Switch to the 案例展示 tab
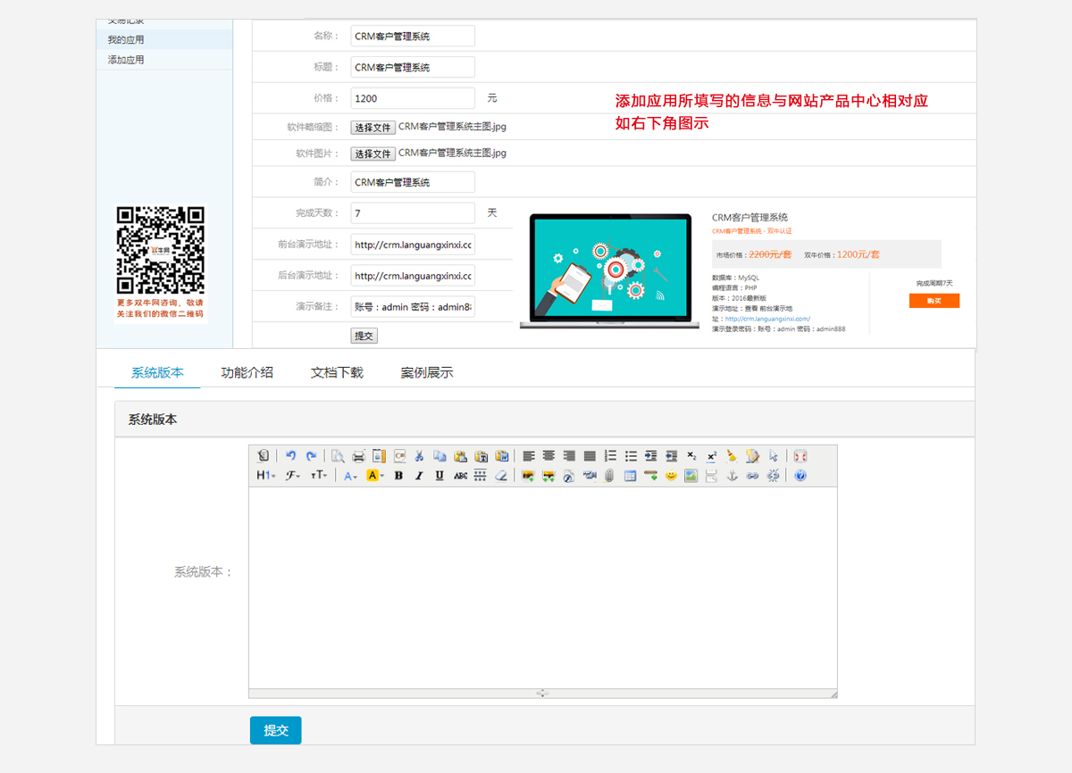 [x=427, y=372]
